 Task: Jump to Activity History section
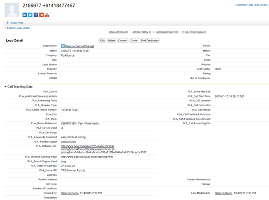pyautogui.click(x=142, y=32)
